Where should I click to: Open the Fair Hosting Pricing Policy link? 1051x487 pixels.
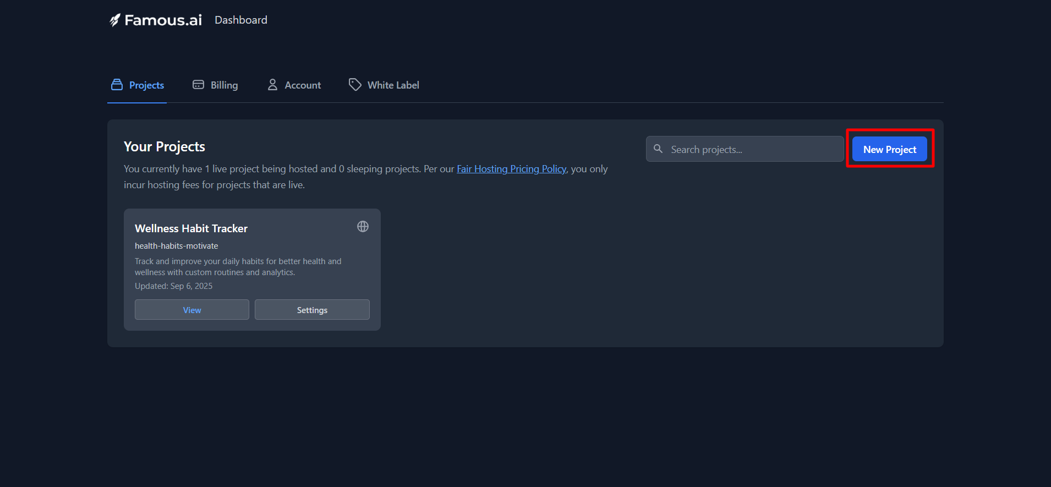pos(511,169)
